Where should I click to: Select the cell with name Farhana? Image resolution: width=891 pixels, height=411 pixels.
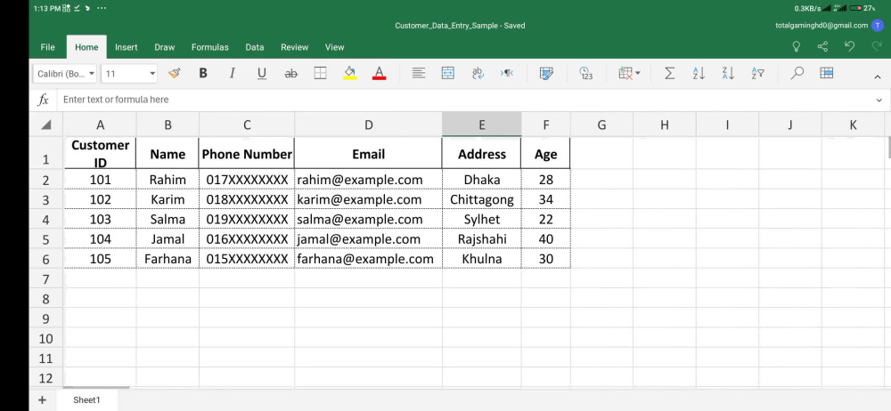pos(168,259)
